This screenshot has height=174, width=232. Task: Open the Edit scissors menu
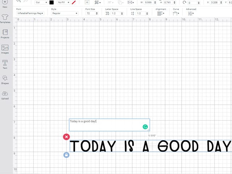(98, 3)
